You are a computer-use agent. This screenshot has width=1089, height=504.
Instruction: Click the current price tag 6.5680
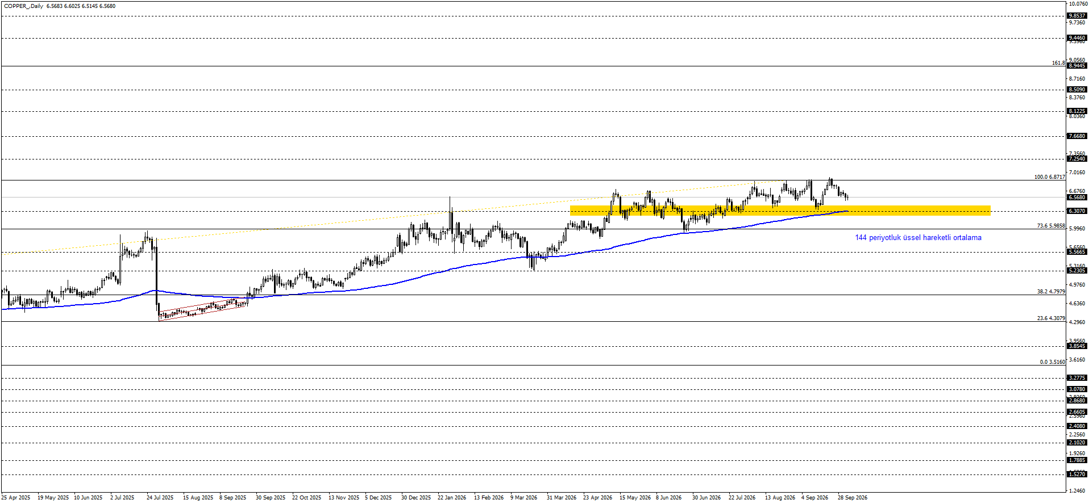(x=1077, y=198)
